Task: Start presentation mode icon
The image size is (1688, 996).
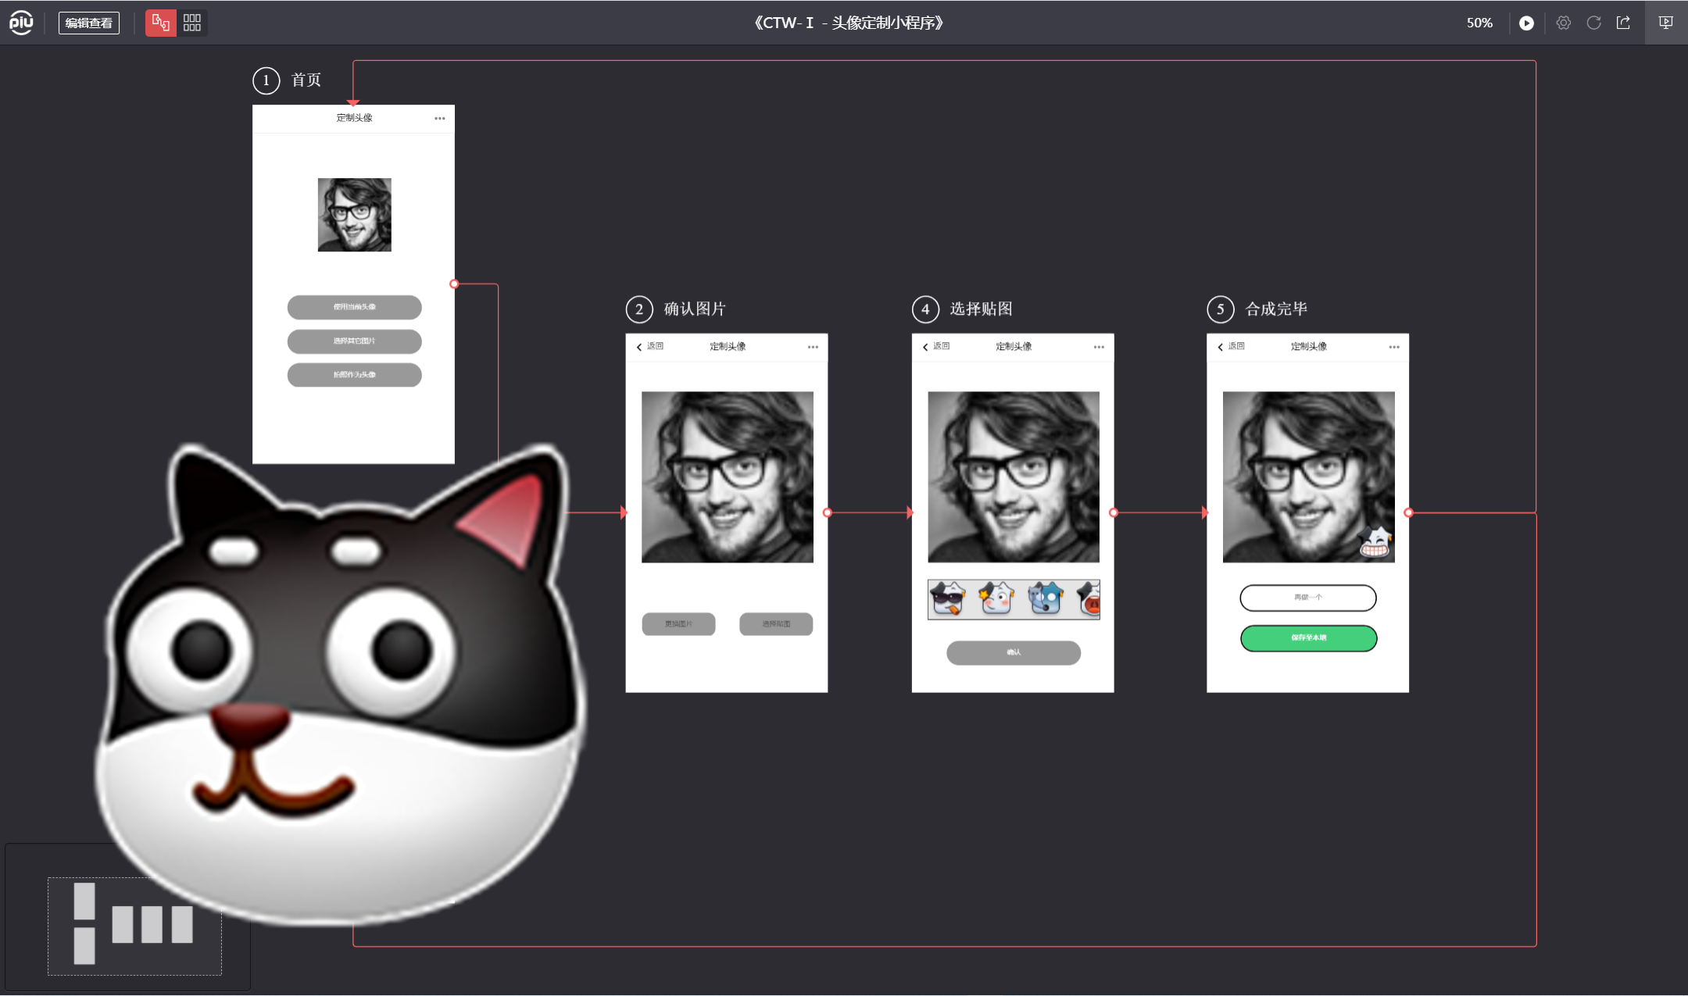Action: point(1665,23)
